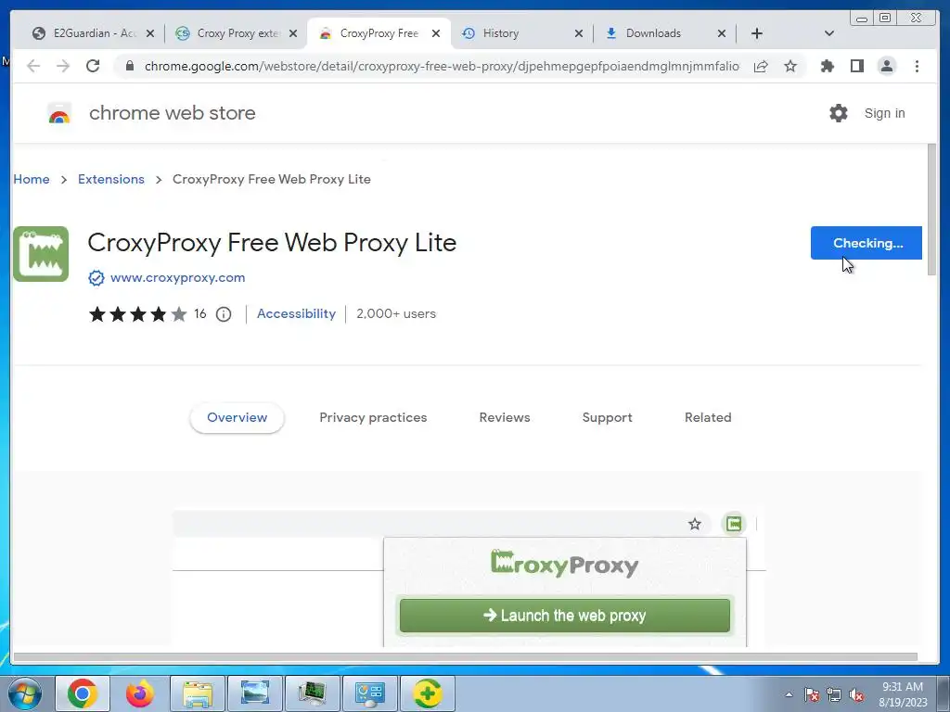
Task: Open the Accessibility category link
Action: 296,313
